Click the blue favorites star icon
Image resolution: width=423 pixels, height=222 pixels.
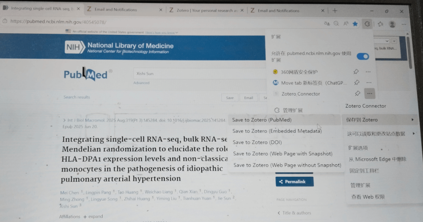pyautogui.click(x=355, y=24)
